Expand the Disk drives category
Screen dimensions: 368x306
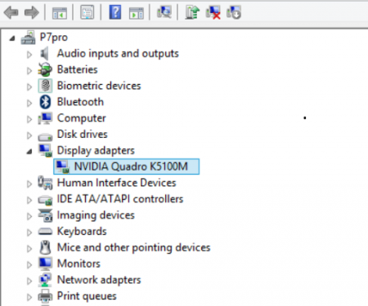coord(29,135)
